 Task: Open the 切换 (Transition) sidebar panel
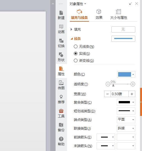coord(61,43)
